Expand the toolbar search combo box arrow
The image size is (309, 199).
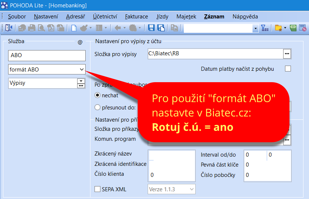(x=255, y=28)
